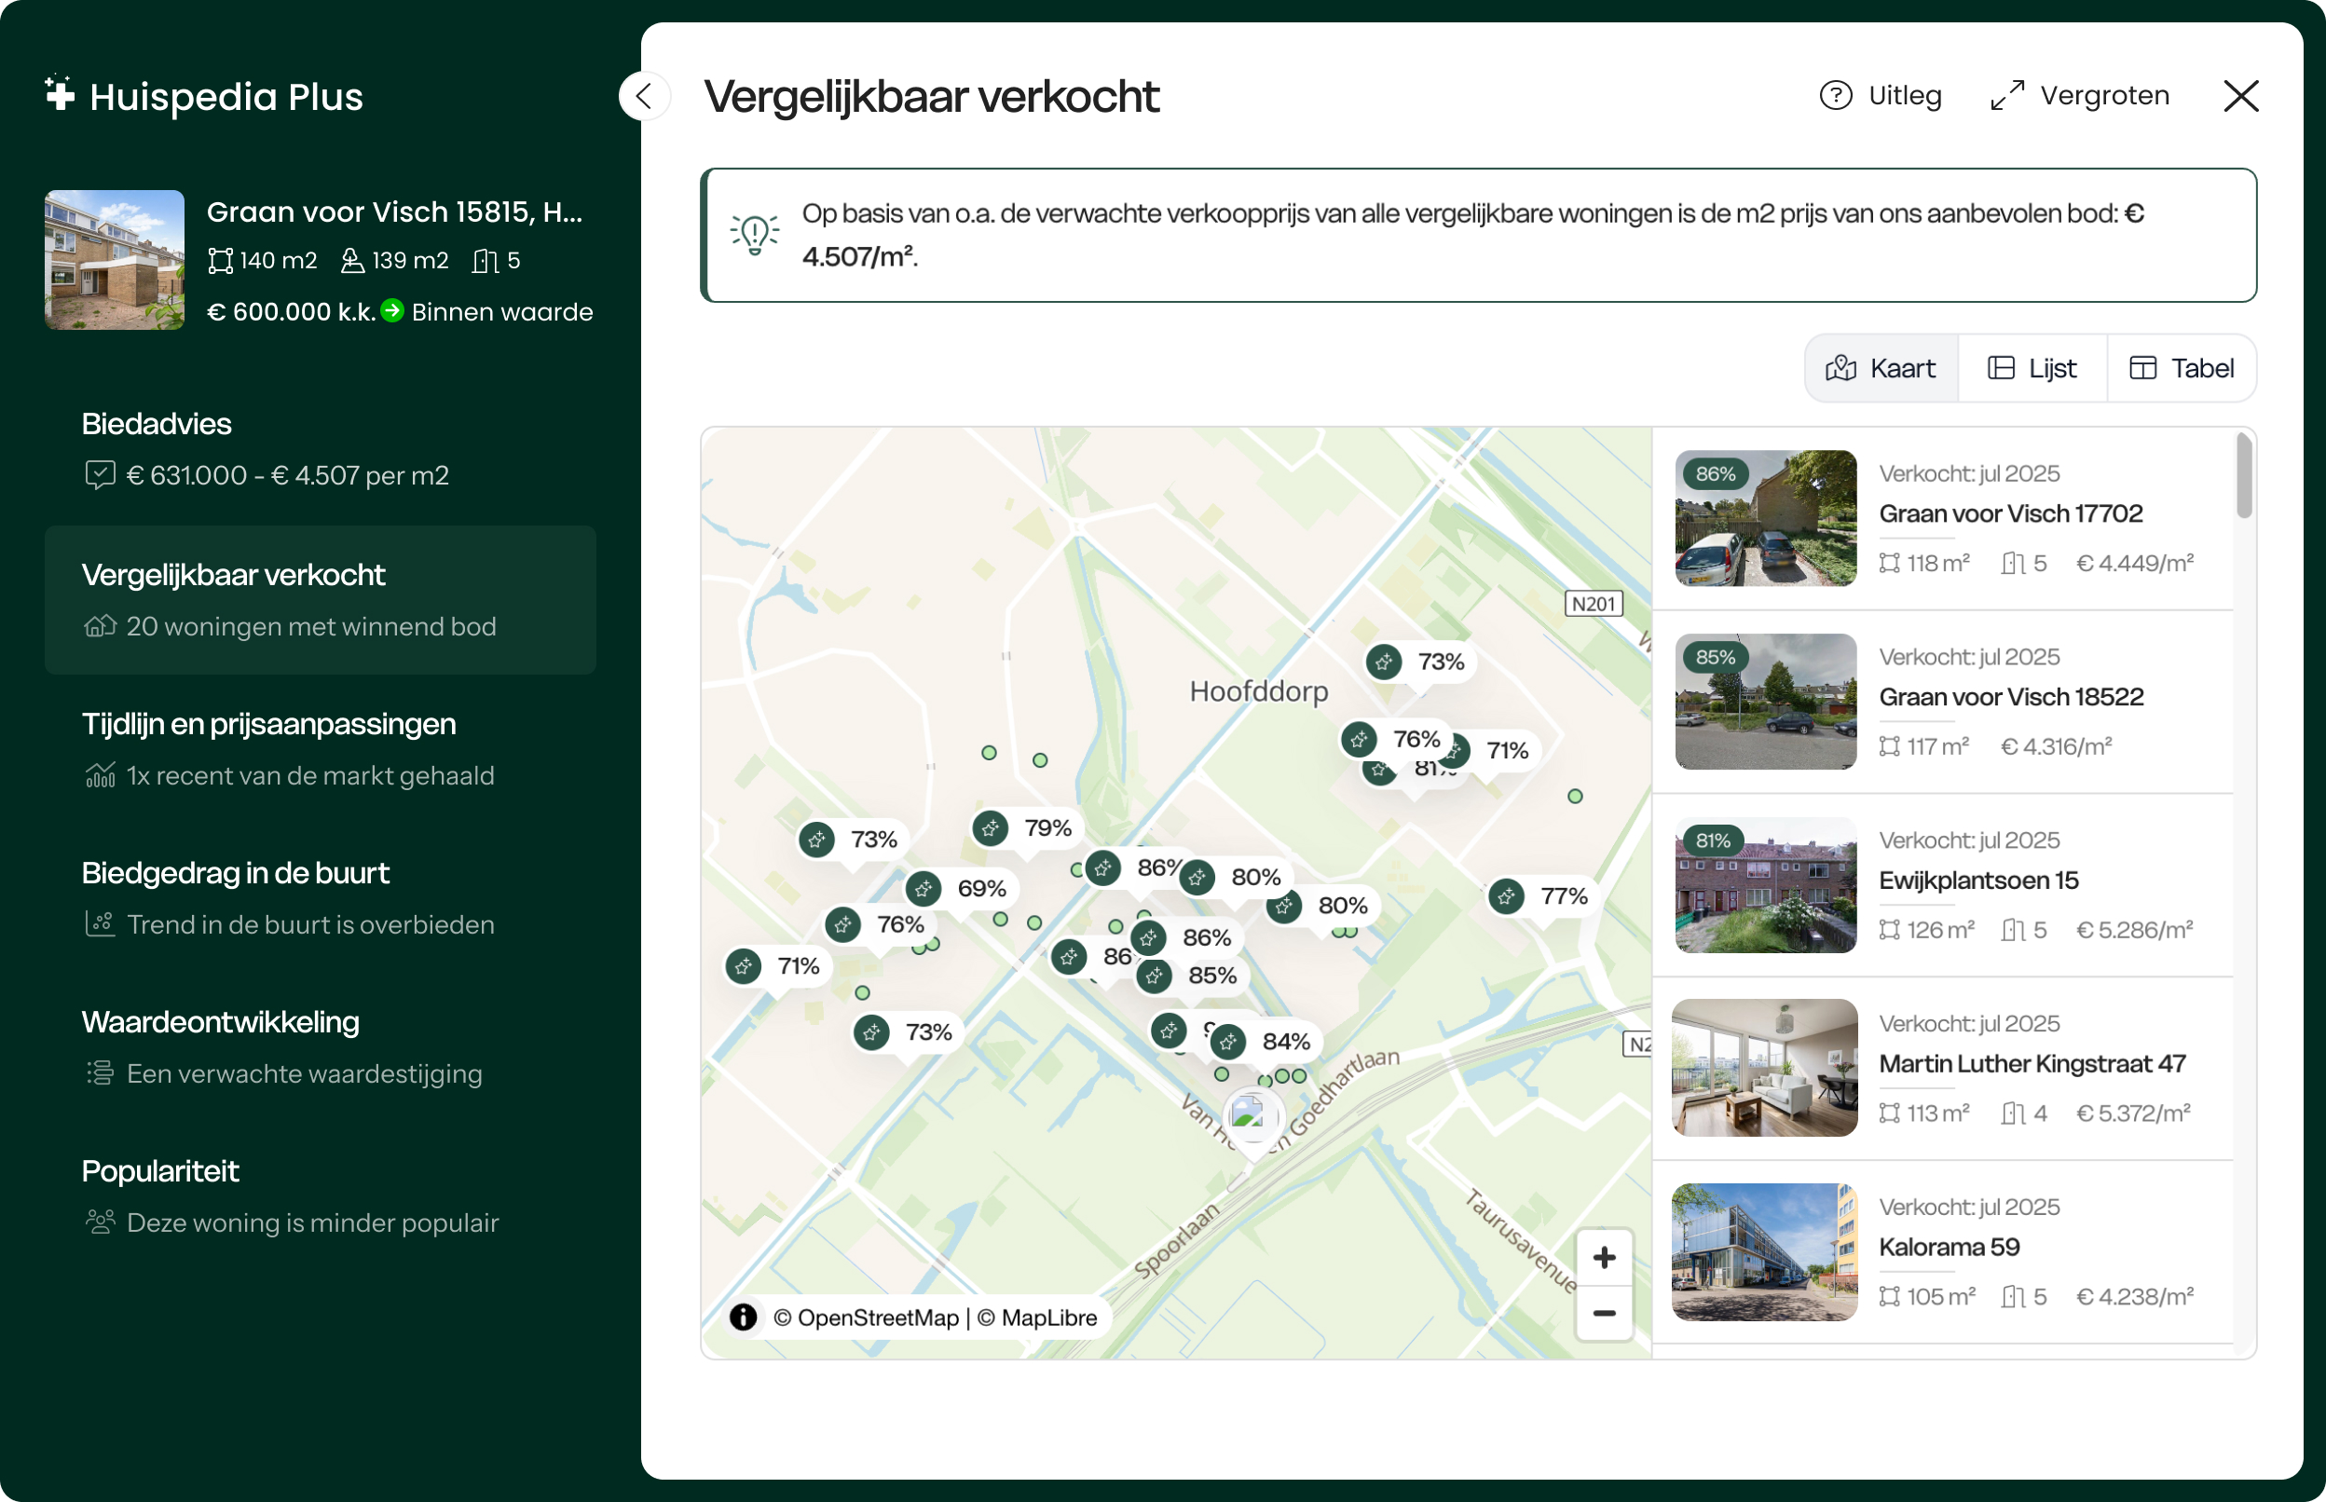
Task: Open the Ewijkplantsoen 15 listing
Action: (1978, 880)
